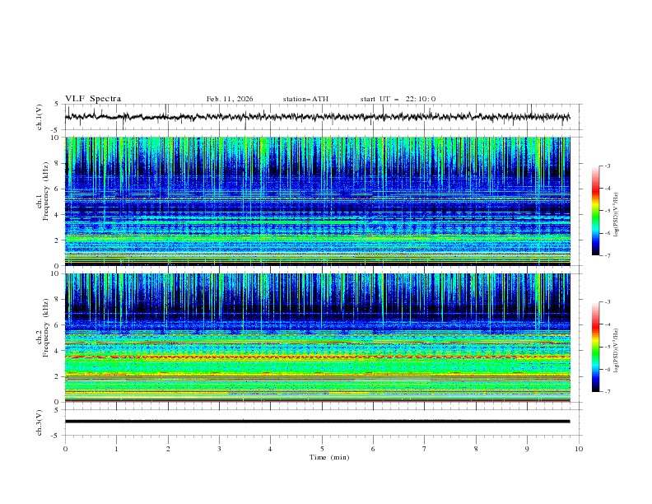The width and height of the screenshot is (652, 504).
Task: Click the ch.1 'Frequency (kHz)' axis label
Action: pos(47,191)
